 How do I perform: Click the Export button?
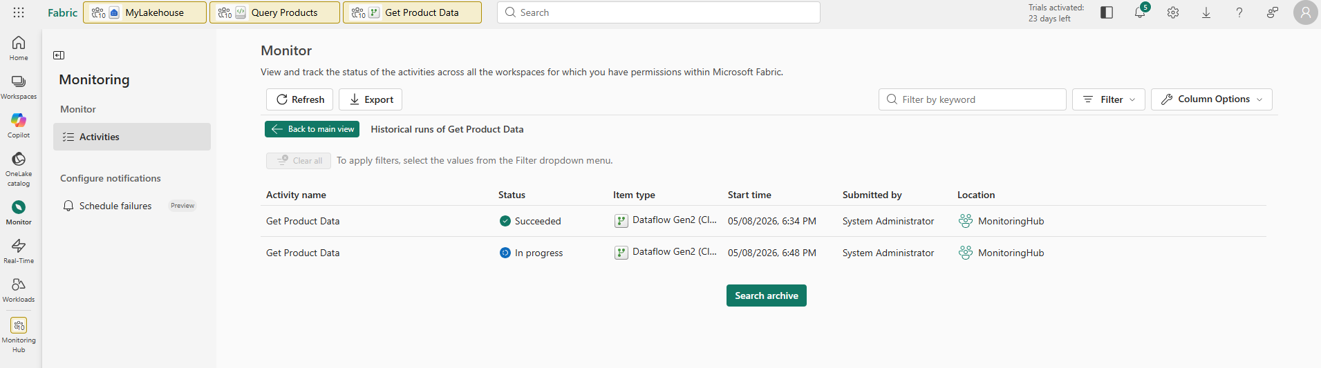tap(371, 99)
